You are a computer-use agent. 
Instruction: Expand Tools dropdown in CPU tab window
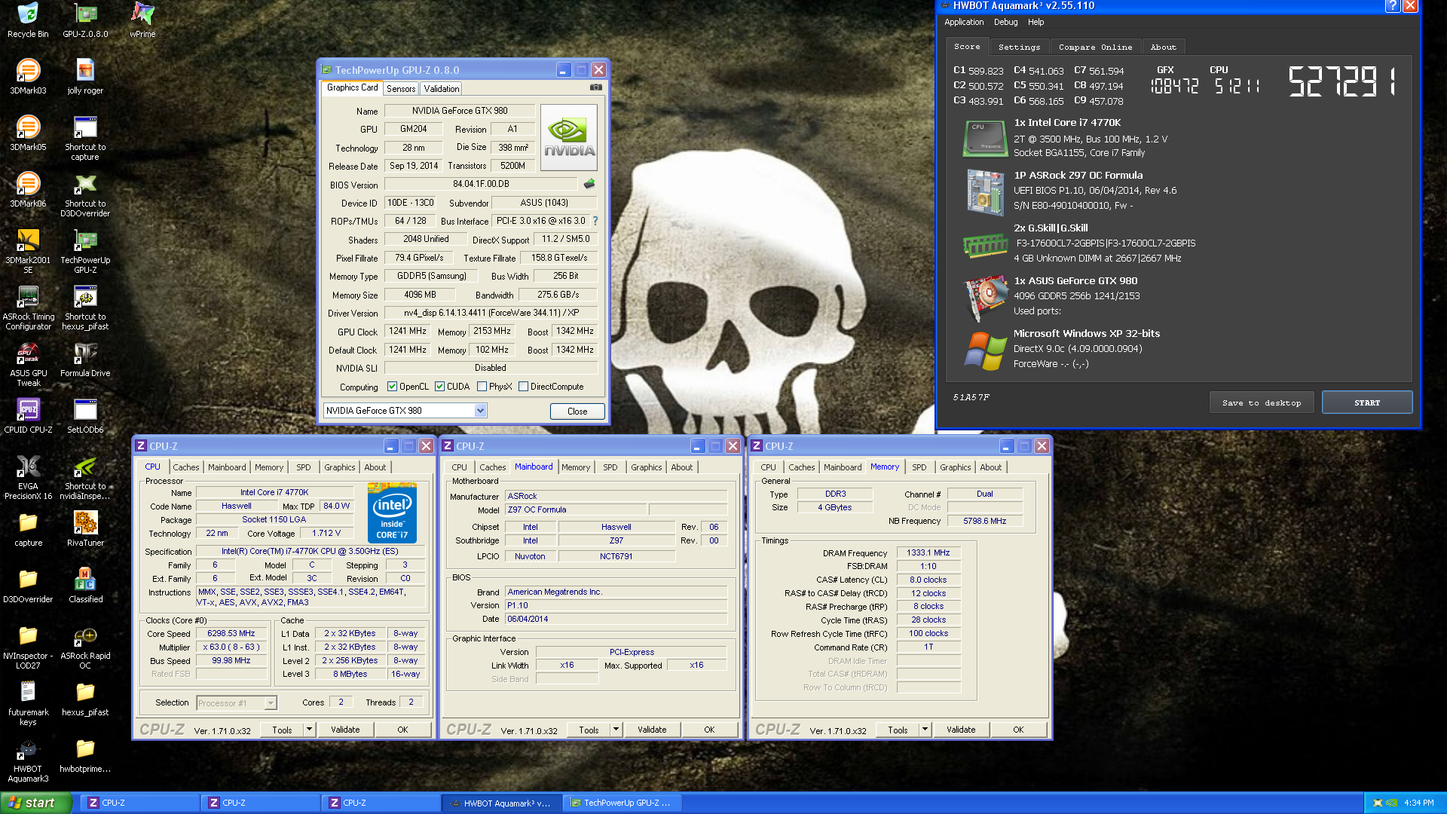309,730
